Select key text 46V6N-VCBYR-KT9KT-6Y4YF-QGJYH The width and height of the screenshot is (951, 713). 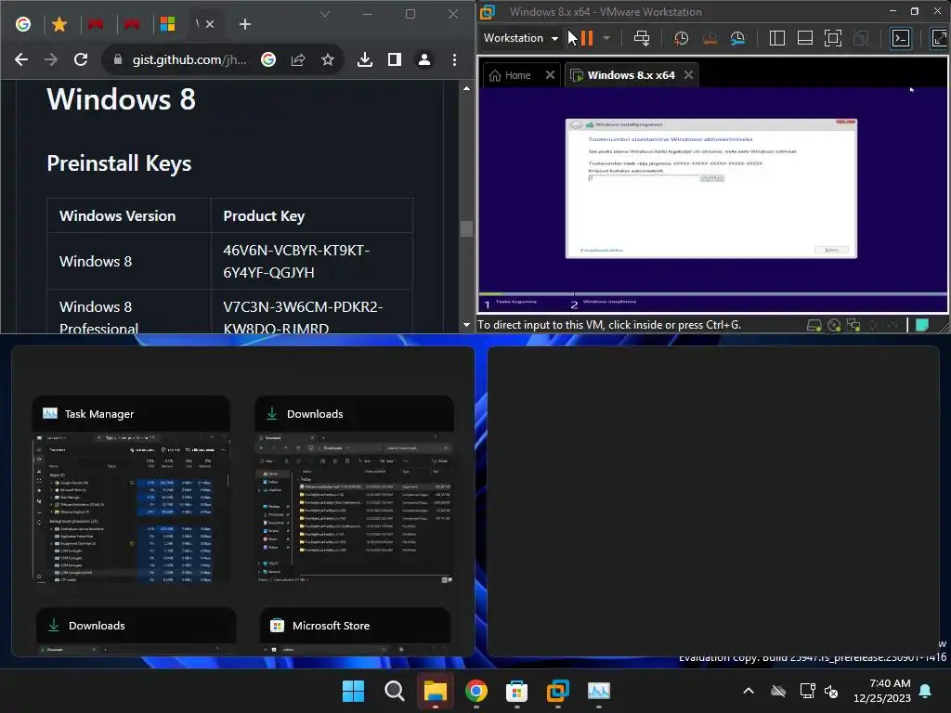click(296, 261)
